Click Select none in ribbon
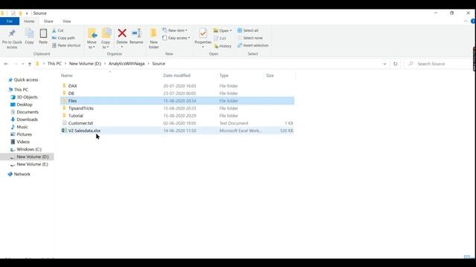The height and width of the screenshot is (267, 476). click(250, 38)
